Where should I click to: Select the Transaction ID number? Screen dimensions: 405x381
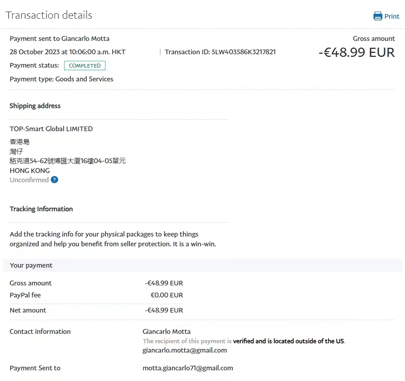[243, 52]
